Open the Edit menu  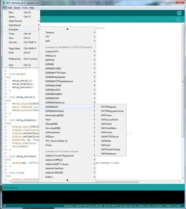[10, 8]
